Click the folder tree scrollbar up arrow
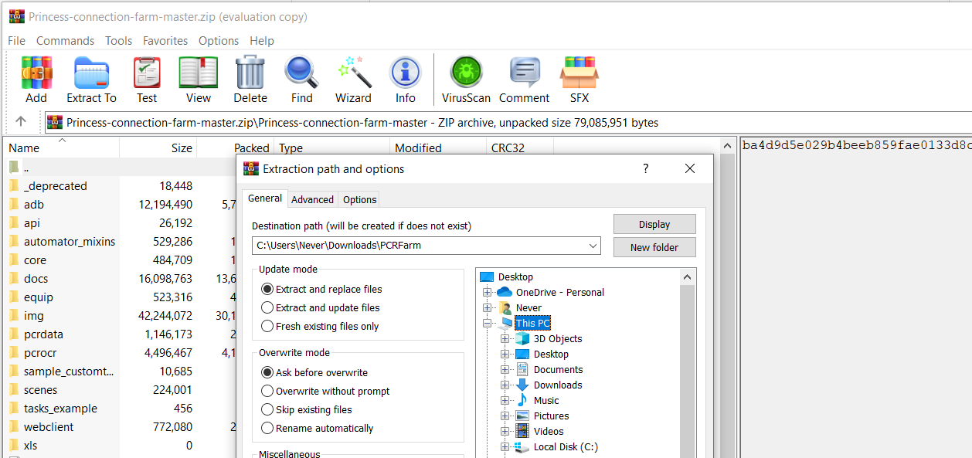The image size is (972, 458). coord(688,276)
